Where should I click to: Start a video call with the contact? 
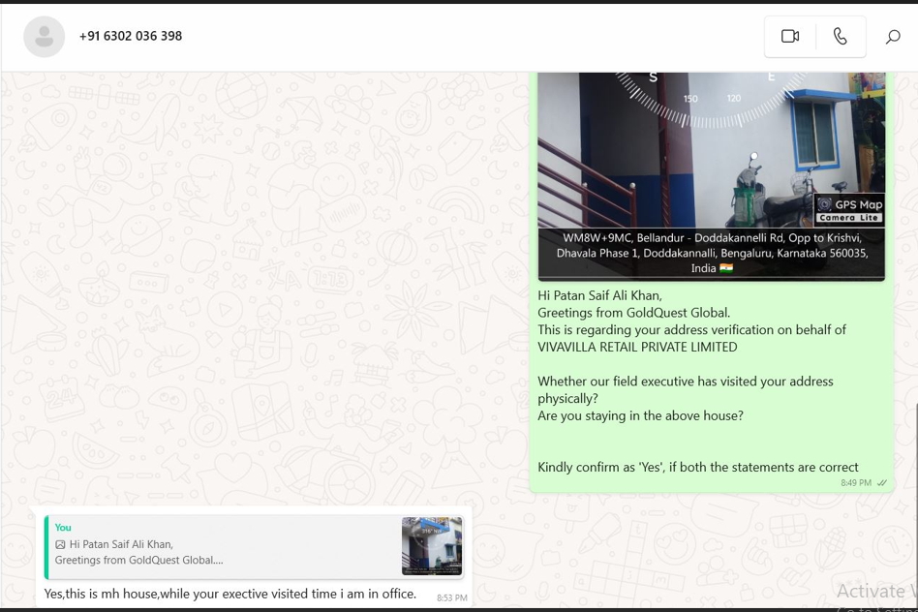(x=790, y=37)
